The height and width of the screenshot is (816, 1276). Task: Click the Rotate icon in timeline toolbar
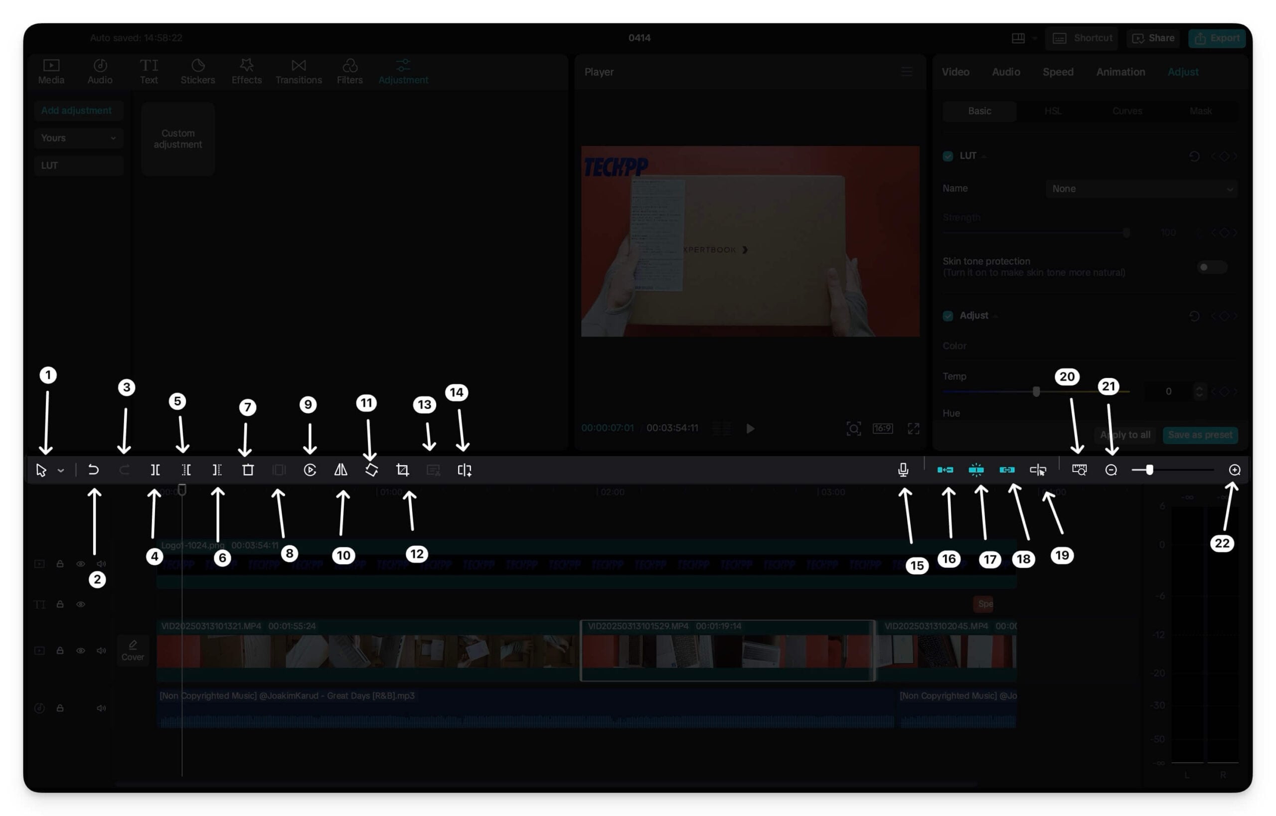click(371, 470)
